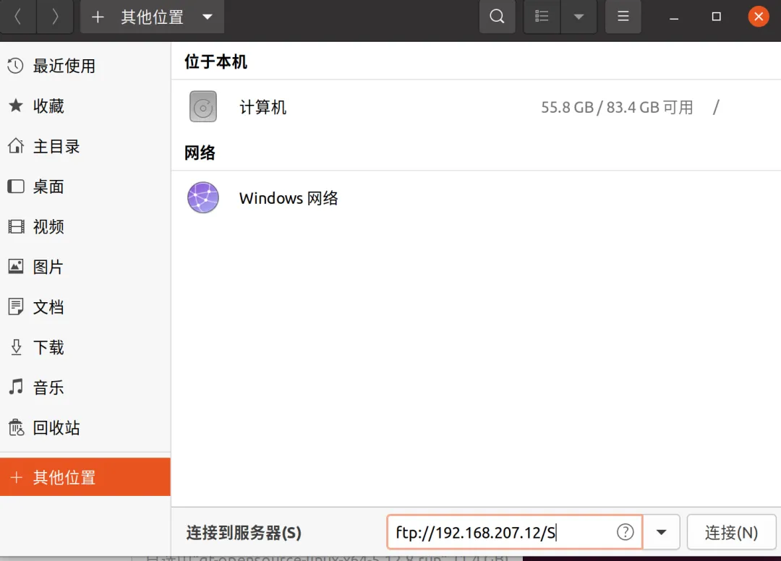
Task: Click in the ftp server address field
Action: point(515,532)
